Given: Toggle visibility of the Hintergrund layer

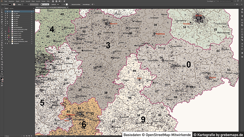Looking at the screenshot, I should pyautogui.click(x=5, y=43).
